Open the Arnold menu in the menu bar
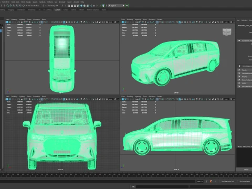252x189 pixels. tap(76, 2)
